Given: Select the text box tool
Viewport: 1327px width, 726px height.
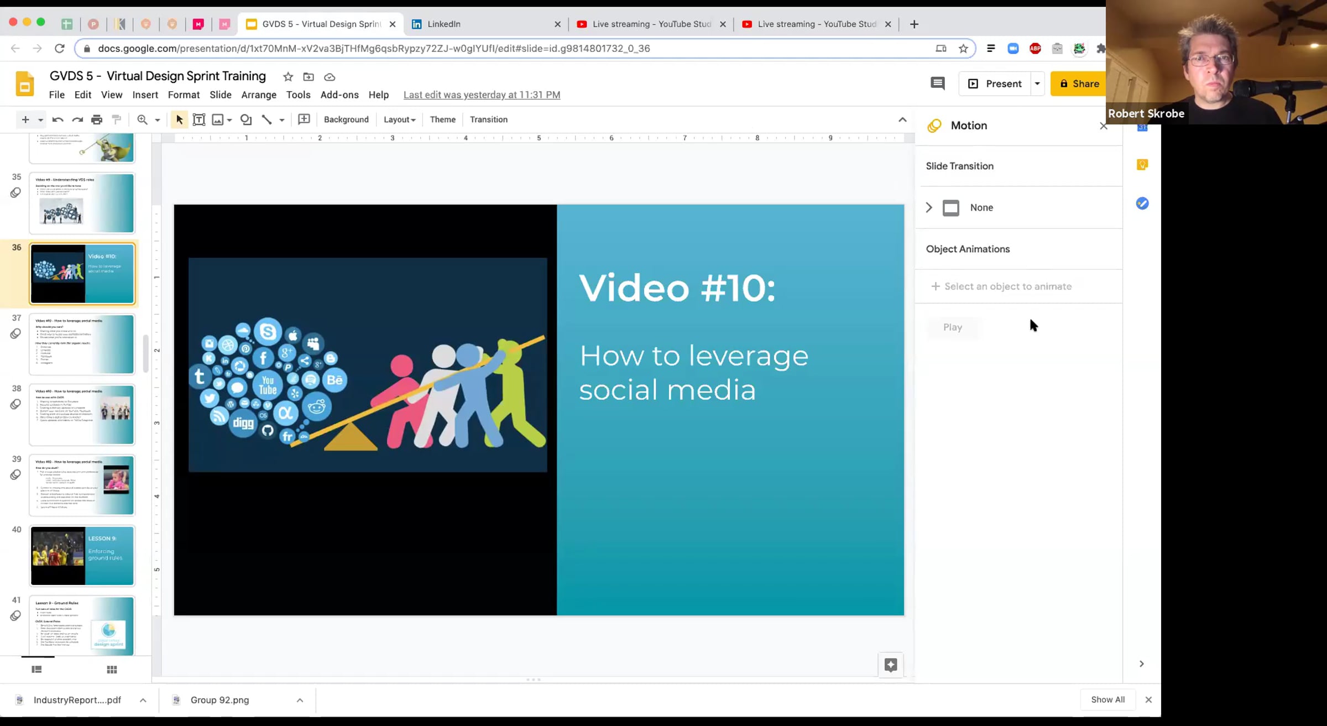Looking at the screenshot, I should click(x=199, y=119).
